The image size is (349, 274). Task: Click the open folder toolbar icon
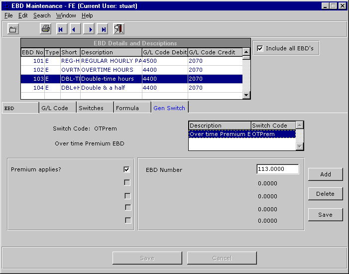[13, 29]
